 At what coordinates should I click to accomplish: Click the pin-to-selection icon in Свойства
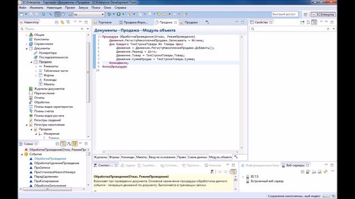point(302,22)
